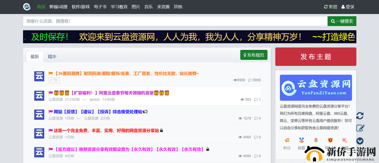This screenshot has width=379, height=163.
Task: Switch to traditional Chinese via 繁體
Action: click(330, 7)
